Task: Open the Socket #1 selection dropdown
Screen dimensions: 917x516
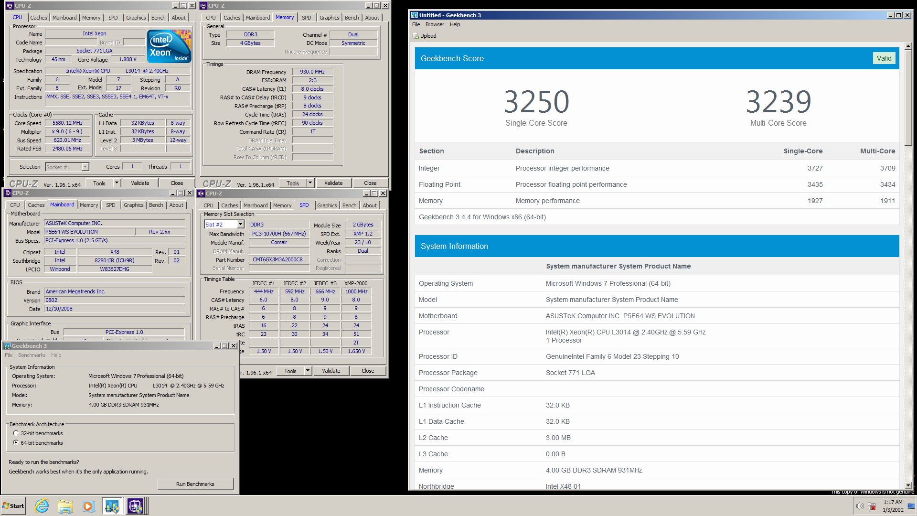Action: point(85,167)
